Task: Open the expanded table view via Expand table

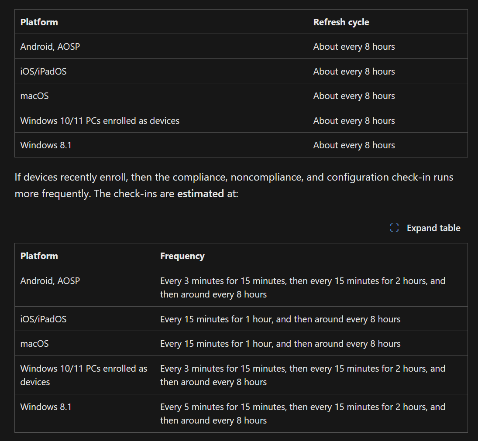Action: tap(433, 228)
